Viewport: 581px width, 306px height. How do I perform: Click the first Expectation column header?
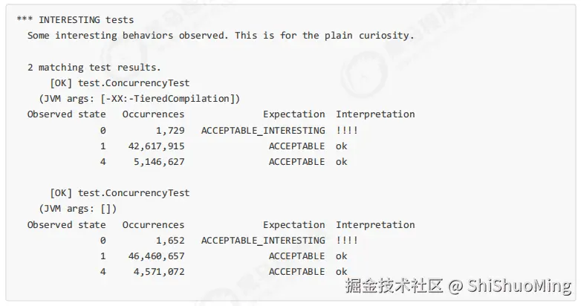coord(294,114)
